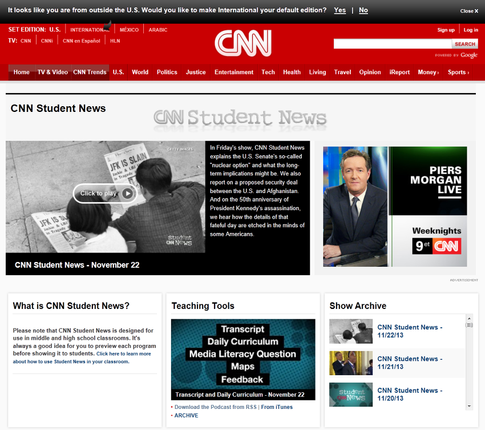Click the 'Show Archive' heading
The height and width of the screenshot is (430, 485).
coord(358,306)
